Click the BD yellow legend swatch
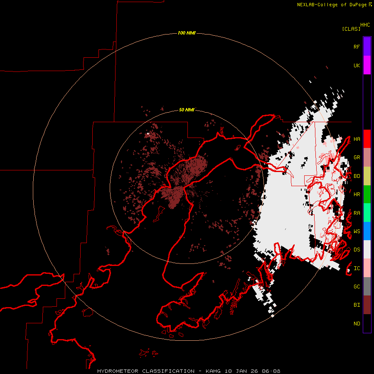 (x=367, y=176)
